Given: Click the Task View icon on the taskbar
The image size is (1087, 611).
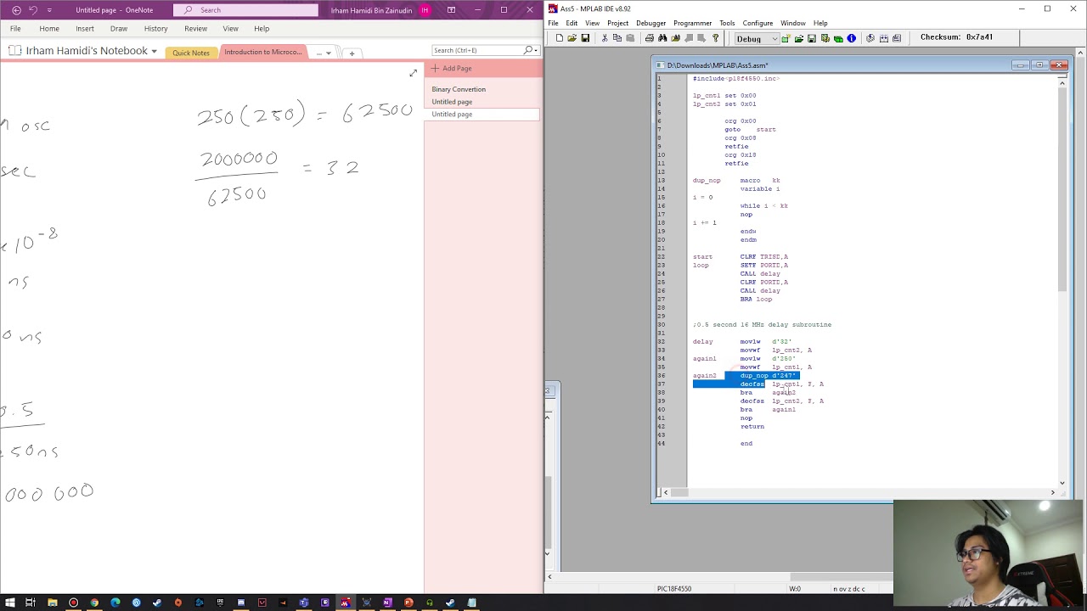Looking at the screenshot, I should (x=31, y=603).
